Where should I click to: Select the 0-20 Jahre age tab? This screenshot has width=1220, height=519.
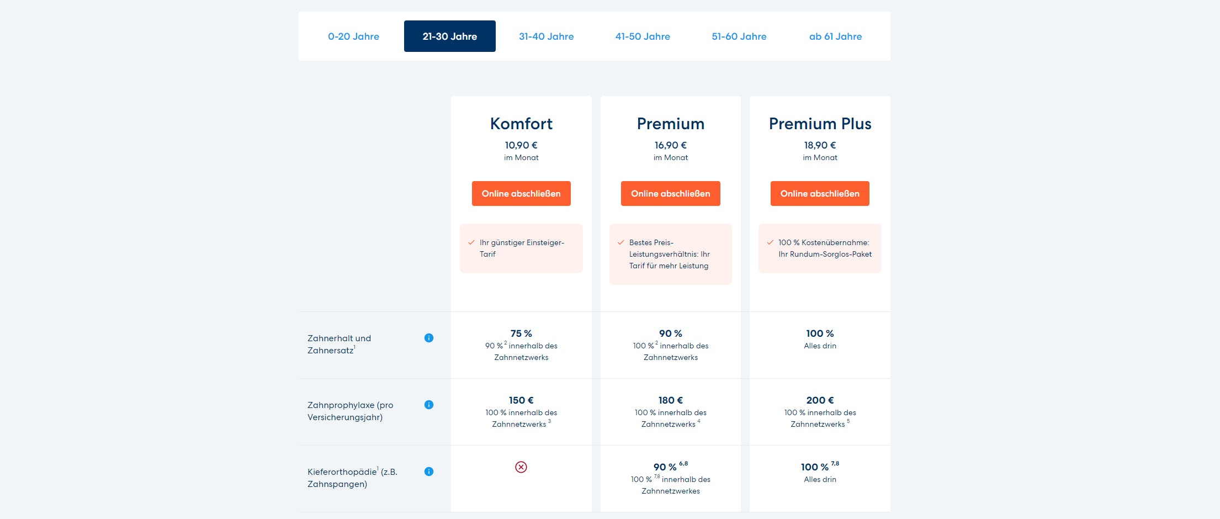(x=353, y=36)
